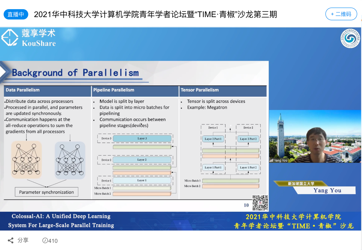The width and height of the screenshot is (362, 250).
Task: Open the 二维码 QR code button
Action: (x=341, y=14)
